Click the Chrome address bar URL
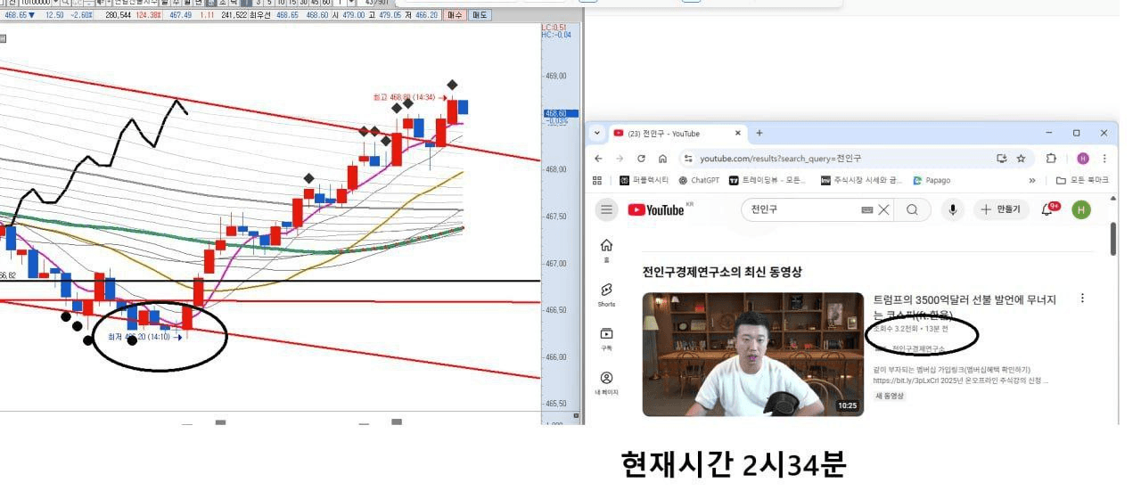Image resolution: width=1141 pixels, height=491 pixels. [x=780, y=159]
